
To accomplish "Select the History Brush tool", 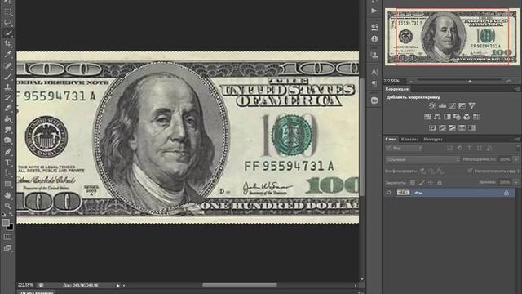I will click(x=7, y=98).
